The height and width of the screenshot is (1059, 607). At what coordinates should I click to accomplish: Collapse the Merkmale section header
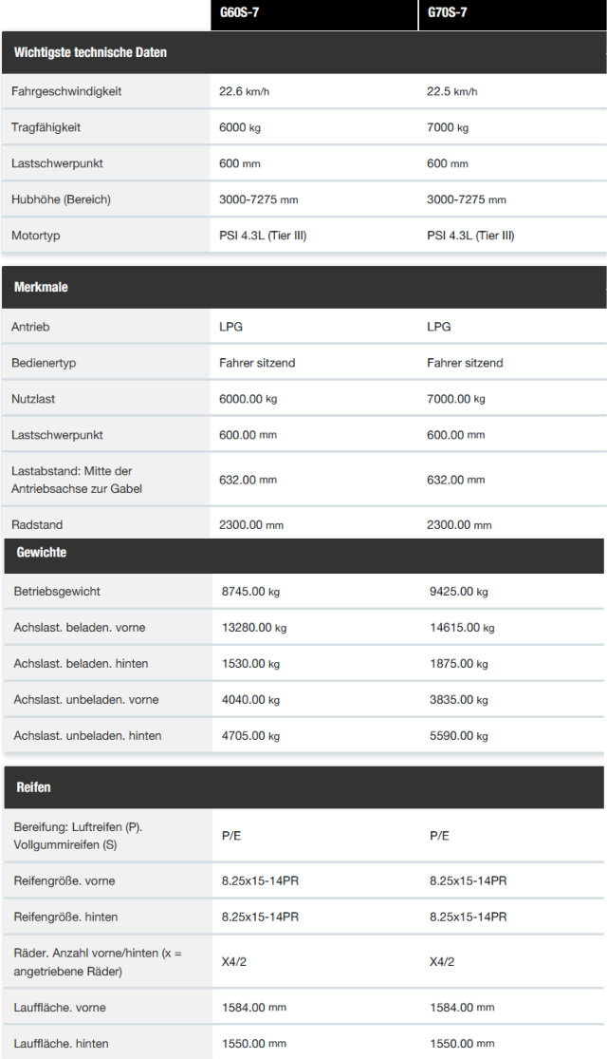303,287
